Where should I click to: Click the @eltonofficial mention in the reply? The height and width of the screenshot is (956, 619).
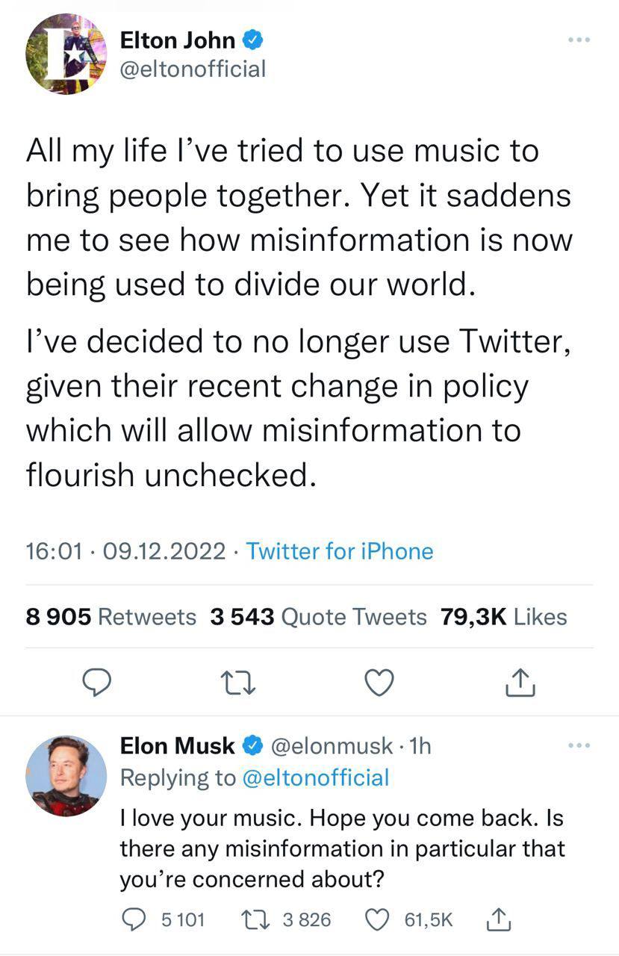coord(317,777)
